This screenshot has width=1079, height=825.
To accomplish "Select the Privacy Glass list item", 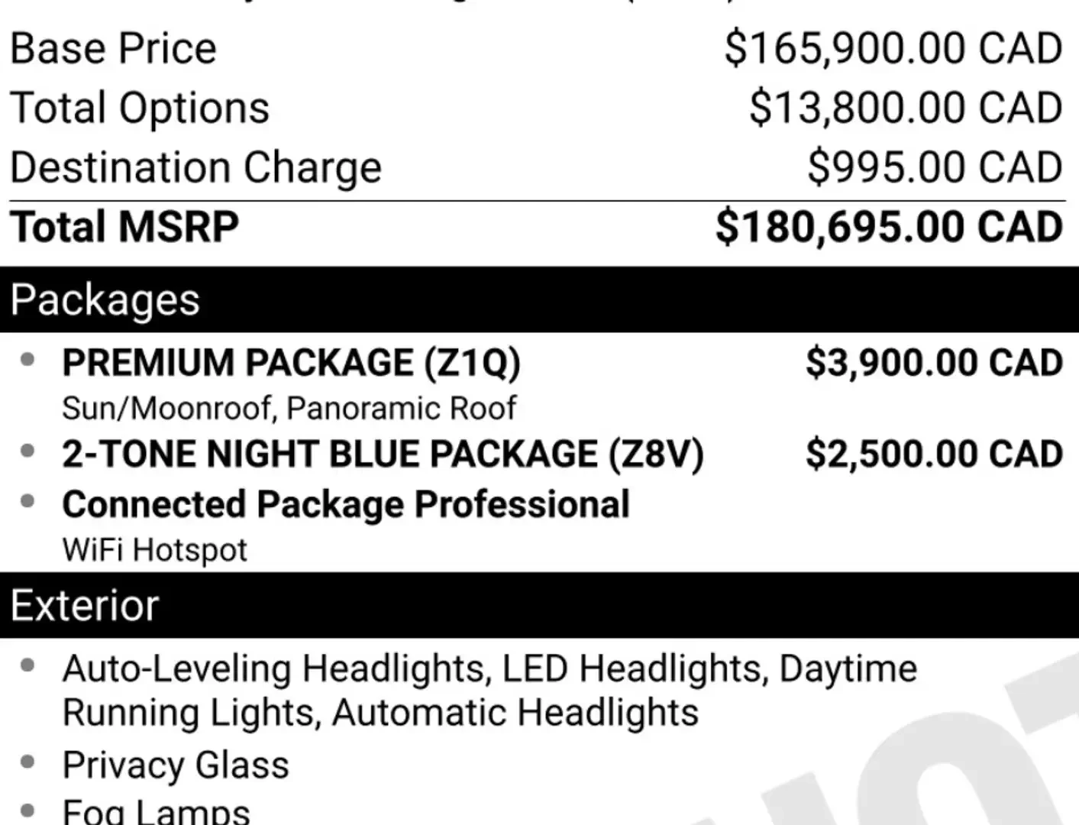I will tap(176, 765).
